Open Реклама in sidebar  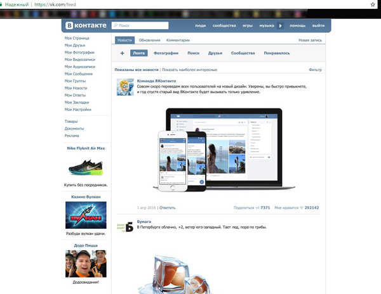(x=72, y=136)
